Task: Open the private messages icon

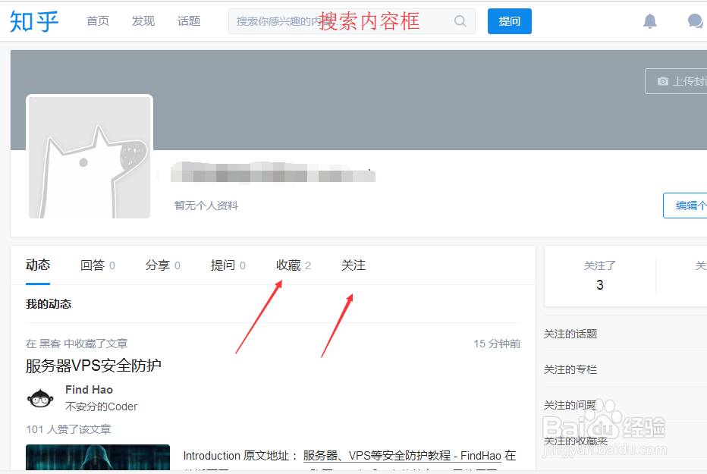Action: [x=695, y=20]
